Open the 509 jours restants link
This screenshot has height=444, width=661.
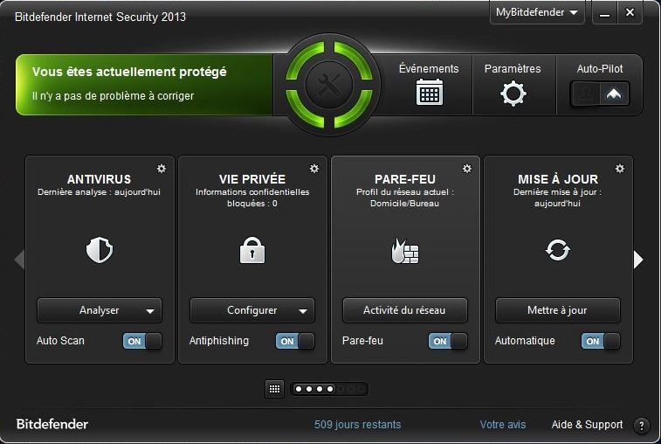pyautogui.click(x=357, y=425)
